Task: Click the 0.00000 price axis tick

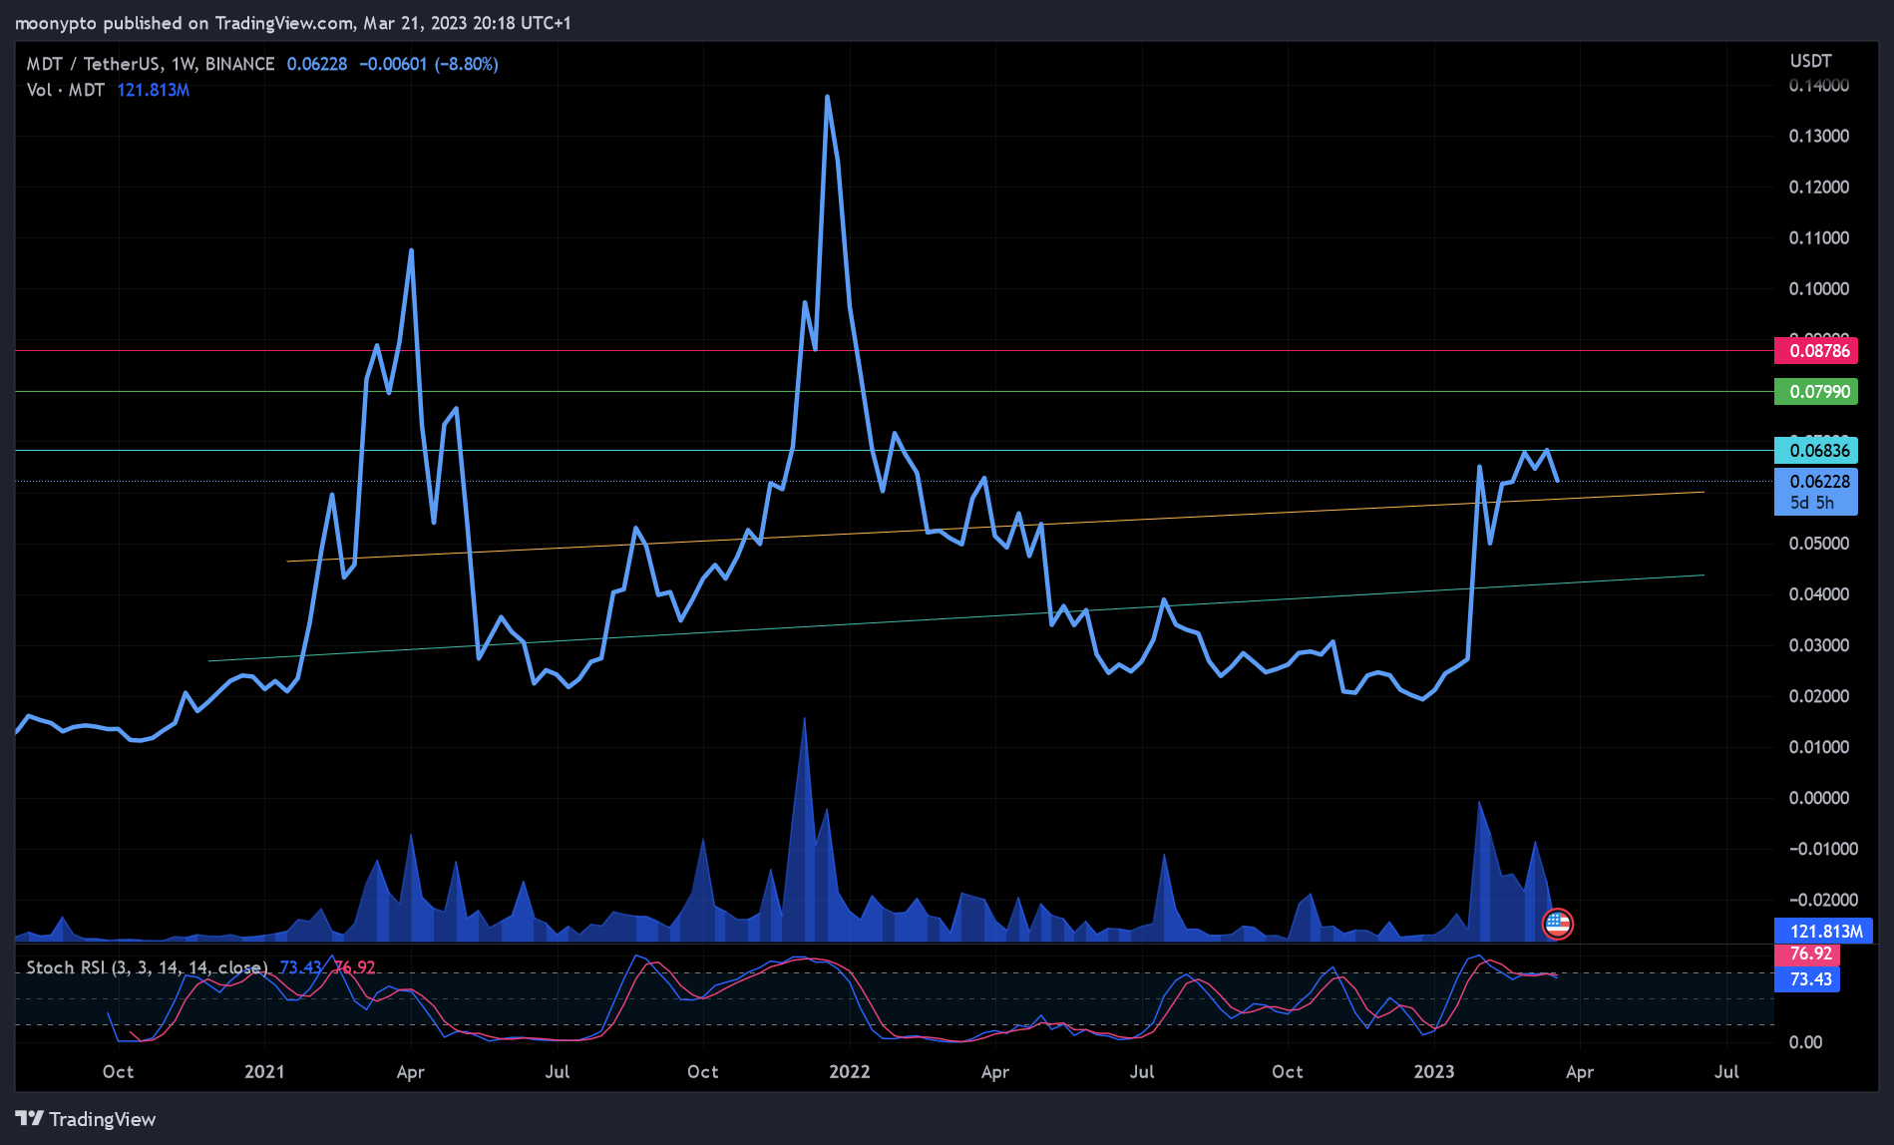Action: click(x=1818, y=798)
